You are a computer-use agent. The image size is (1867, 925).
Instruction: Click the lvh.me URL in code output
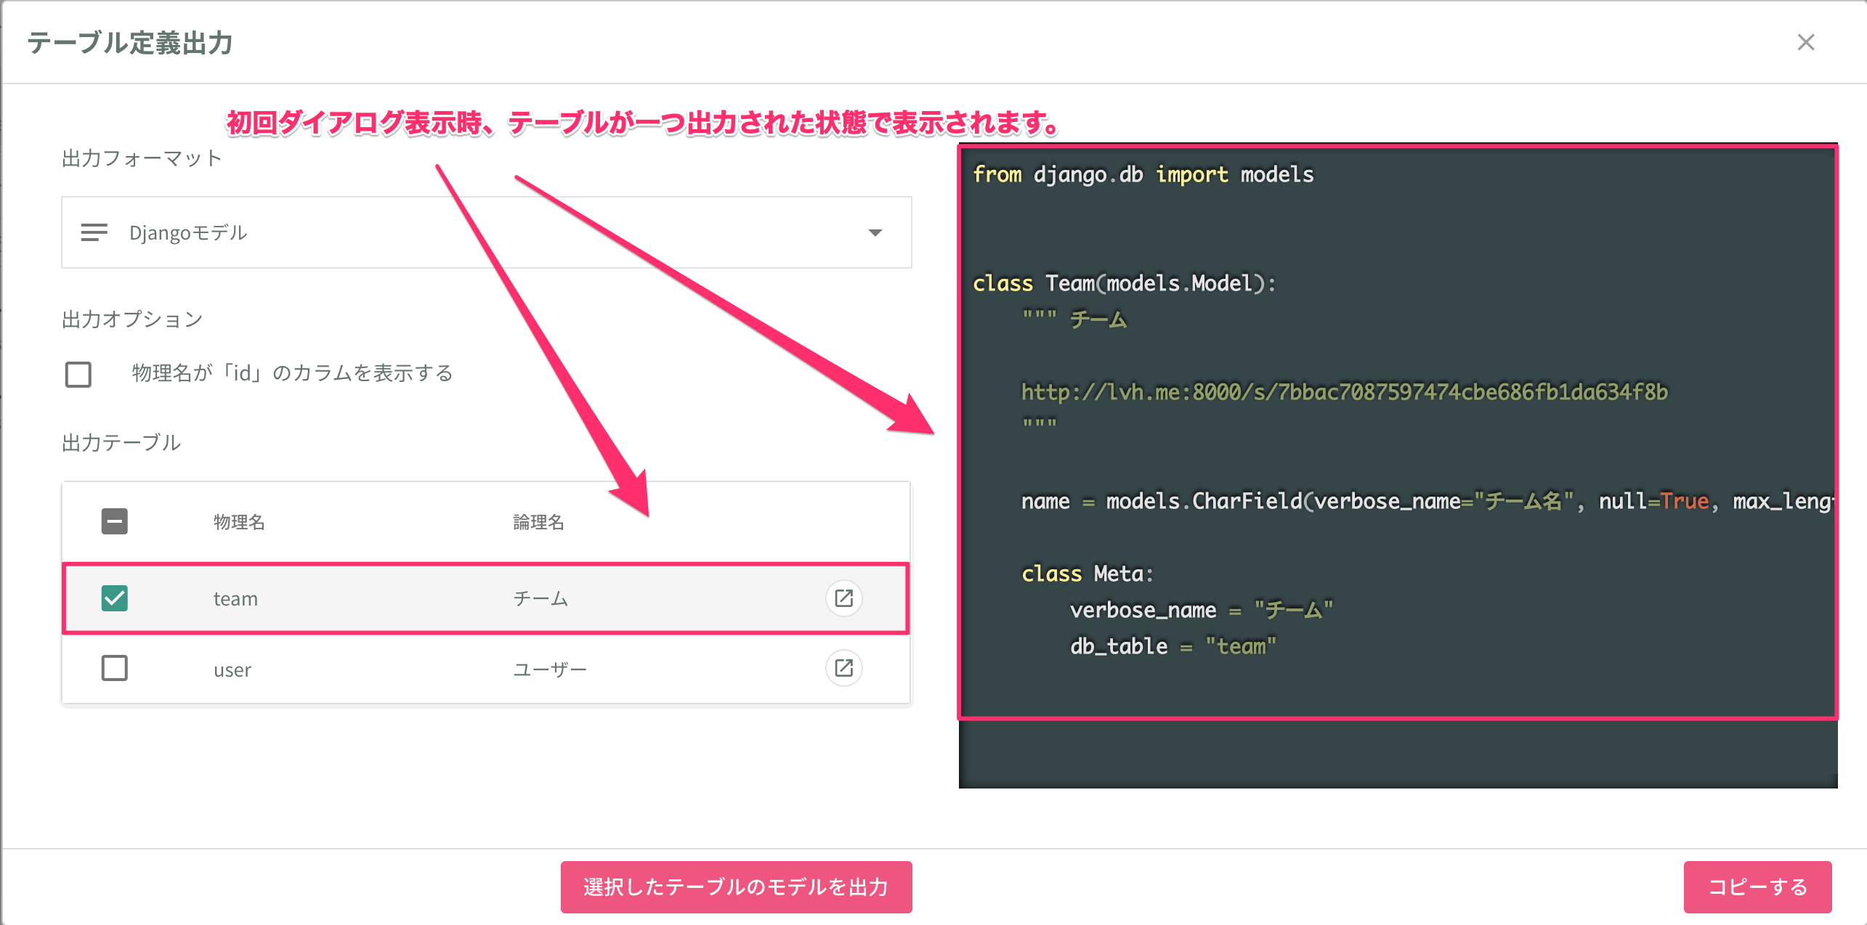tap(1344, 392)
